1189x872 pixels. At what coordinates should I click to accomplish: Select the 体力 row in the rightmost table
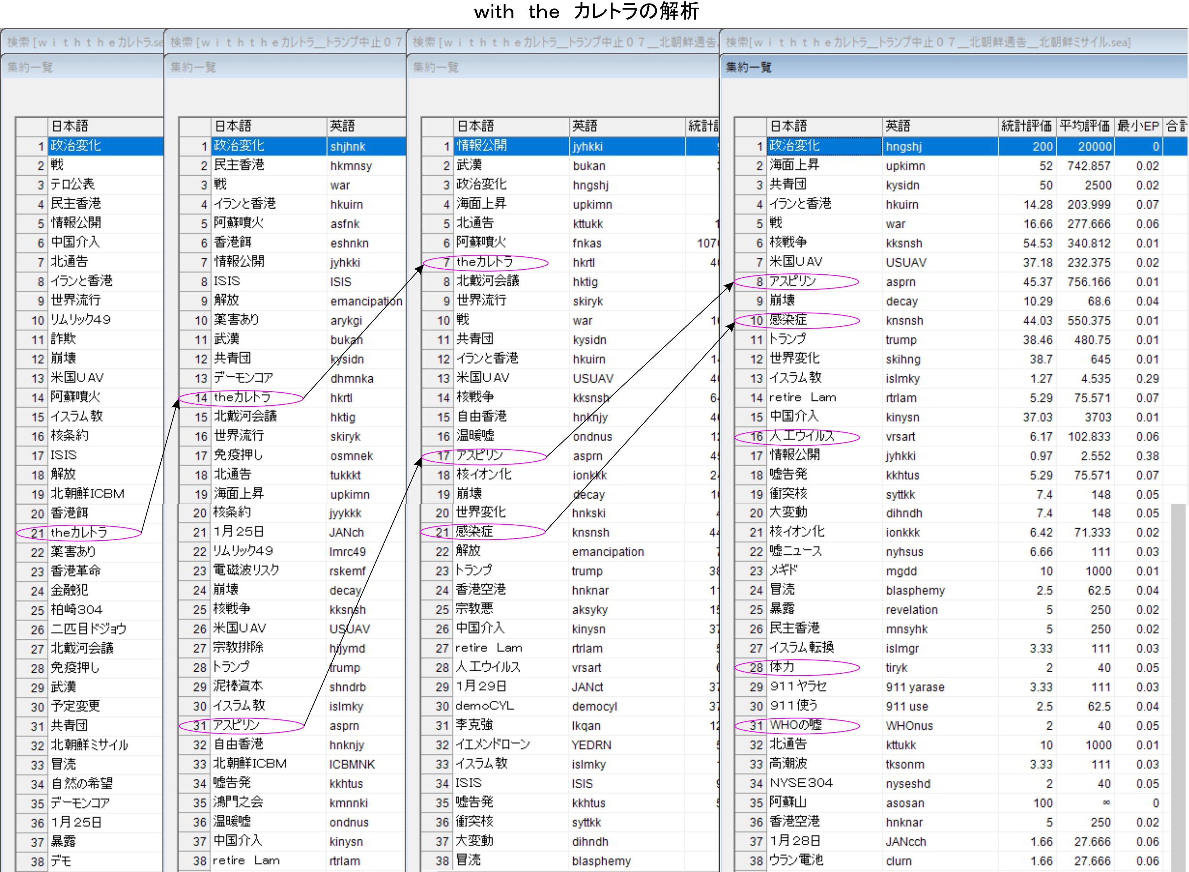click(782, 668)
